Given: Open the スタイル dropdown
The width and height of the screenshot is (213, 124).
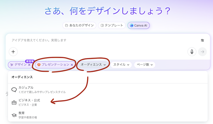Looking at the screenshot, I should click(121, 65).
